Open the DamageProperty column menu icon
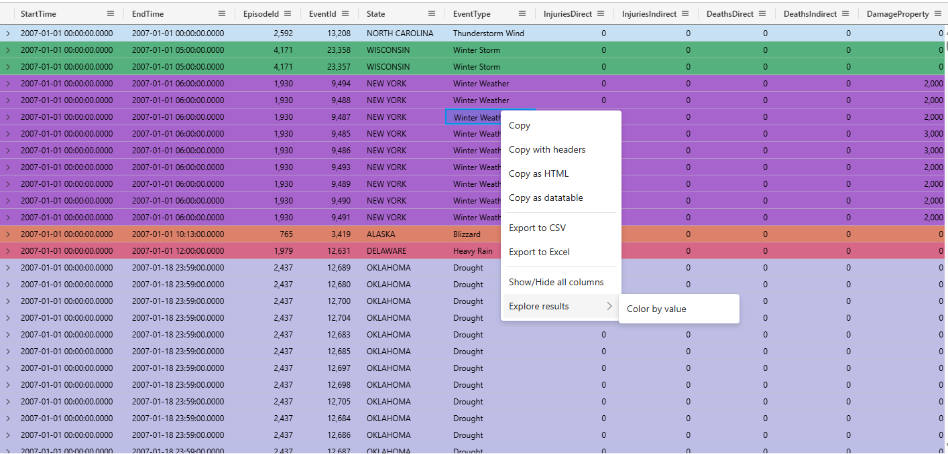Viewport: 948px width, 454px height. (x=938, y=13)
